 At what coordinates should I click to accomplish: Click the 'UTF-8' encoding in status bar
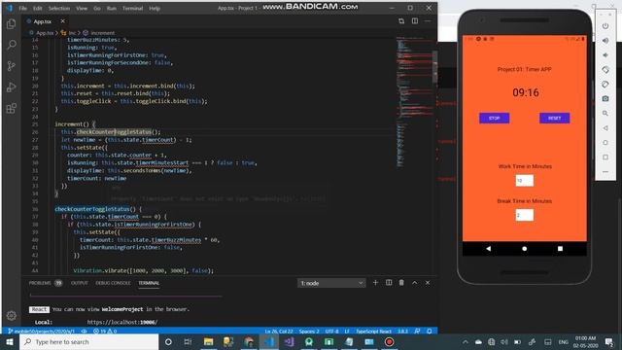click(x=332, y=331)
